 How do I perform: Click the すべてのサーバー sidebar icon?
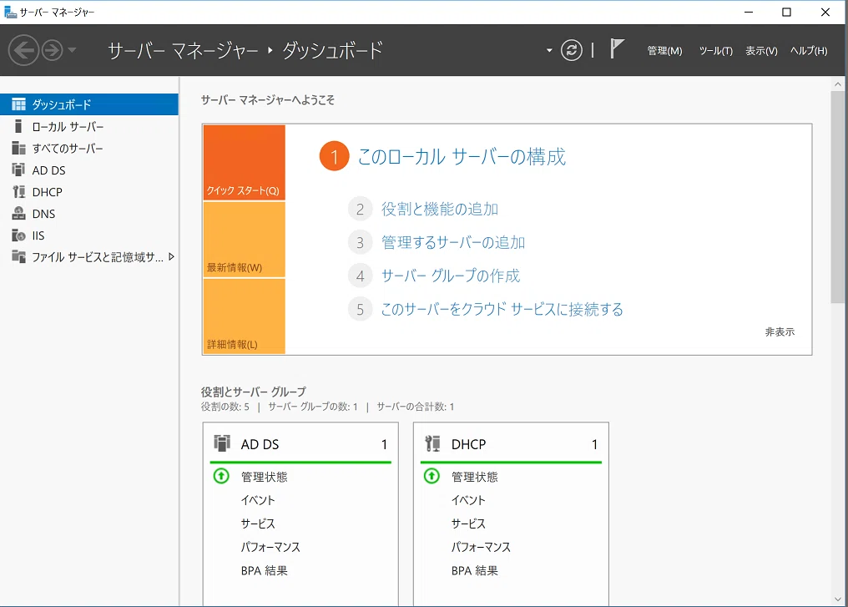18,149
